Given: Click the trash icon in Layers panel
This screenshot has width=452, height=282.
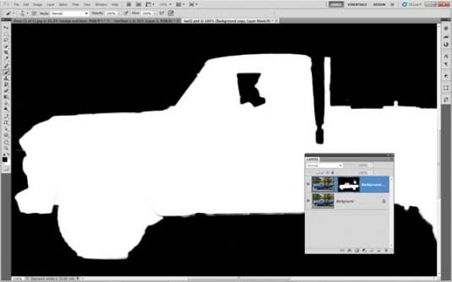Looking at the screenshot, I should point(386,250).
